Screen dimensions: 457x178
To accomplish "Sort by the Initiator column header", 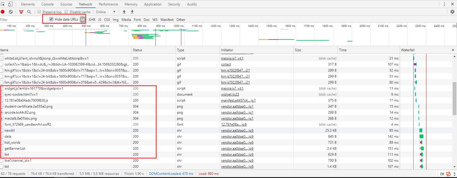I will pyautogui.click(x=257, y=50).
